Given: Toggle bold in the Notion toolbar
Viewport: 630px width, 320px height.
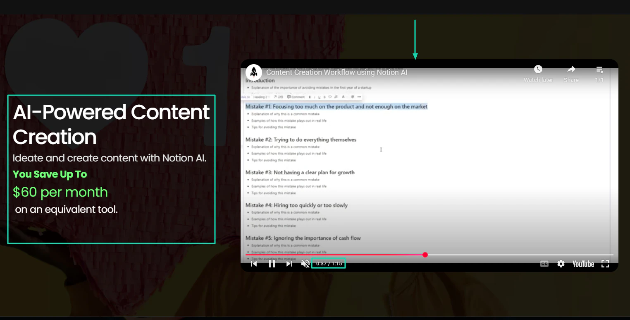Looking at the screenshot, I should coord(310,97).
